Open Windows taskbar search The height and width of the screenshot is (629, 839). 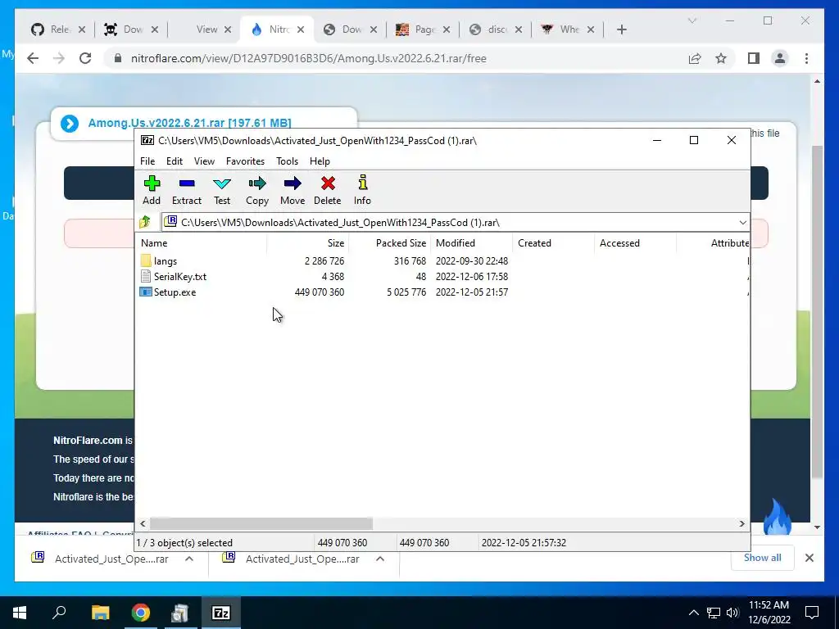(59, 613)
